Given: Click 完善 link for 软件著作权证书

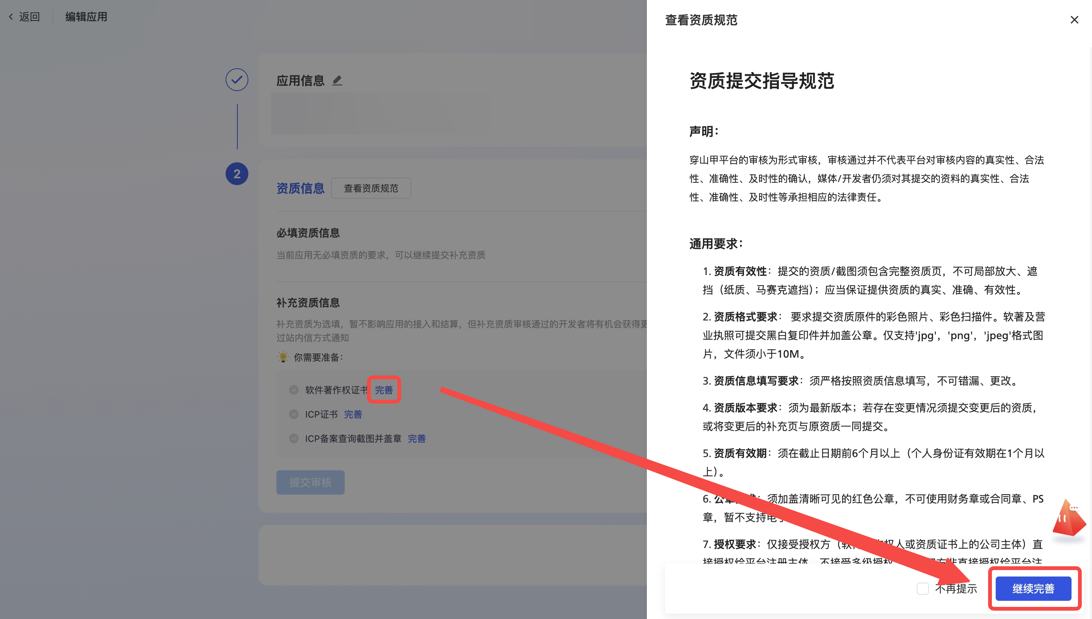Looking at the screenshot, I should 383,390.
